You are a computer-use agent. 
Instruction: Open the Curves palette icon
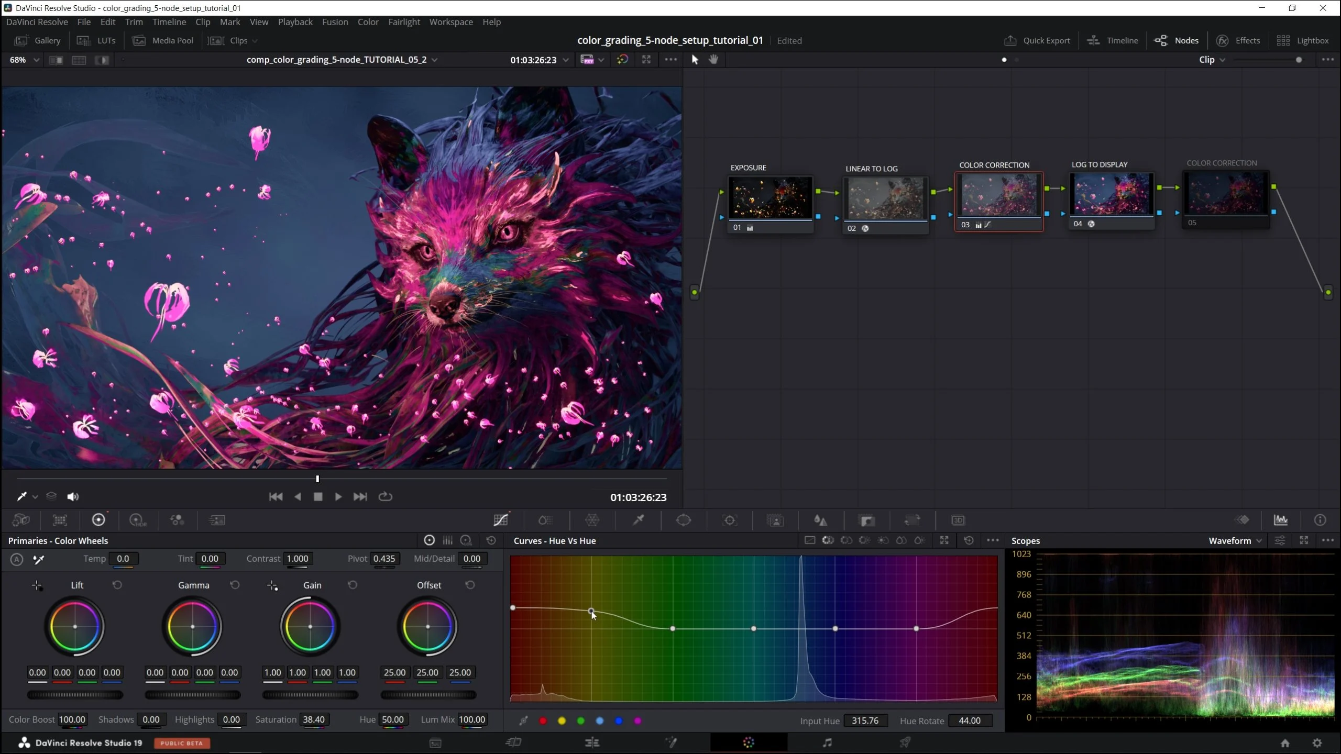click(x=501, y=520)
